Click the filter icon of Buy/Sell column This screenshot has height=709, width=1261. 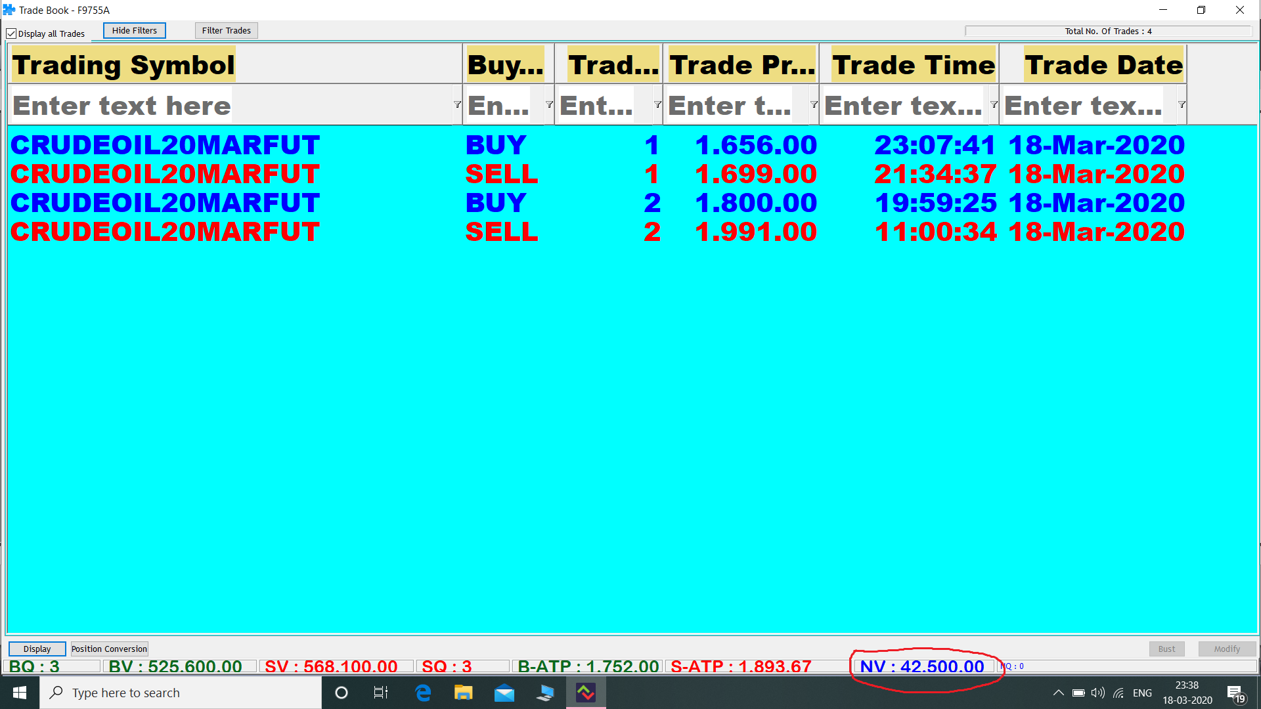click(549, 105)
